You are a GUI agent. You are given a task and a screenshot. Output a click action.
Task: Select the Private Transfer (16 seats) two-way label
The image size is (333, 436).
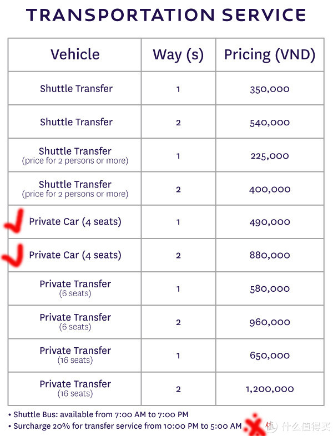(75, 388)
